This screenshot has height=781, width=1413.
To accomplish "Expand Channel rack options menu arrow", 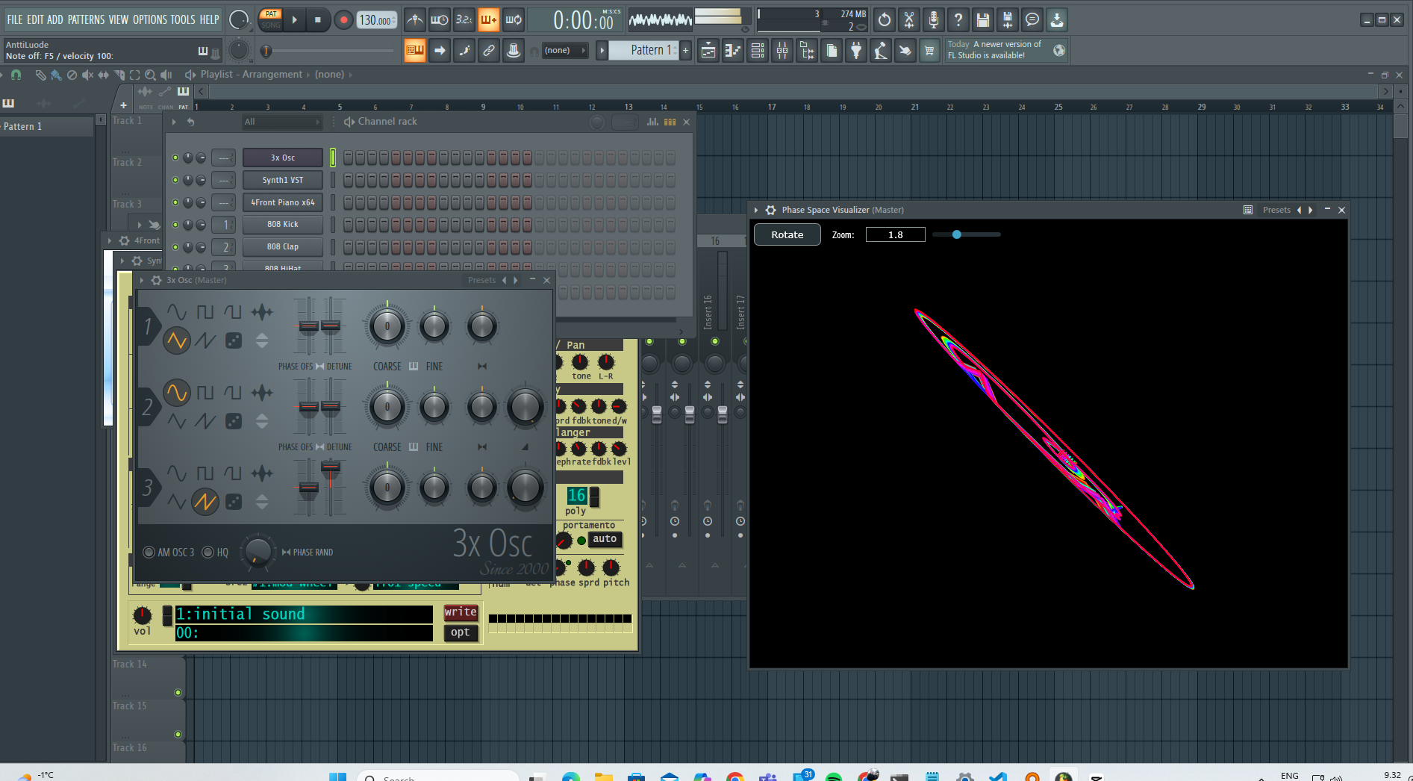I will [x=174, y=122].
